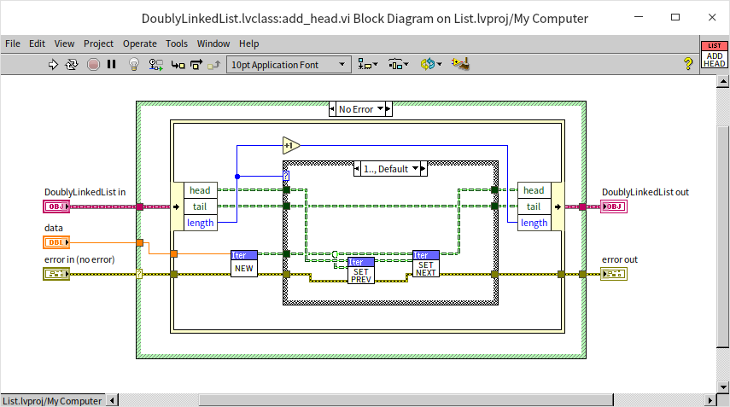Toggle the Pause button in toolbar
The width and height of the screenshot is (730, 407).
pyautogui.click(x=111, y=64)
